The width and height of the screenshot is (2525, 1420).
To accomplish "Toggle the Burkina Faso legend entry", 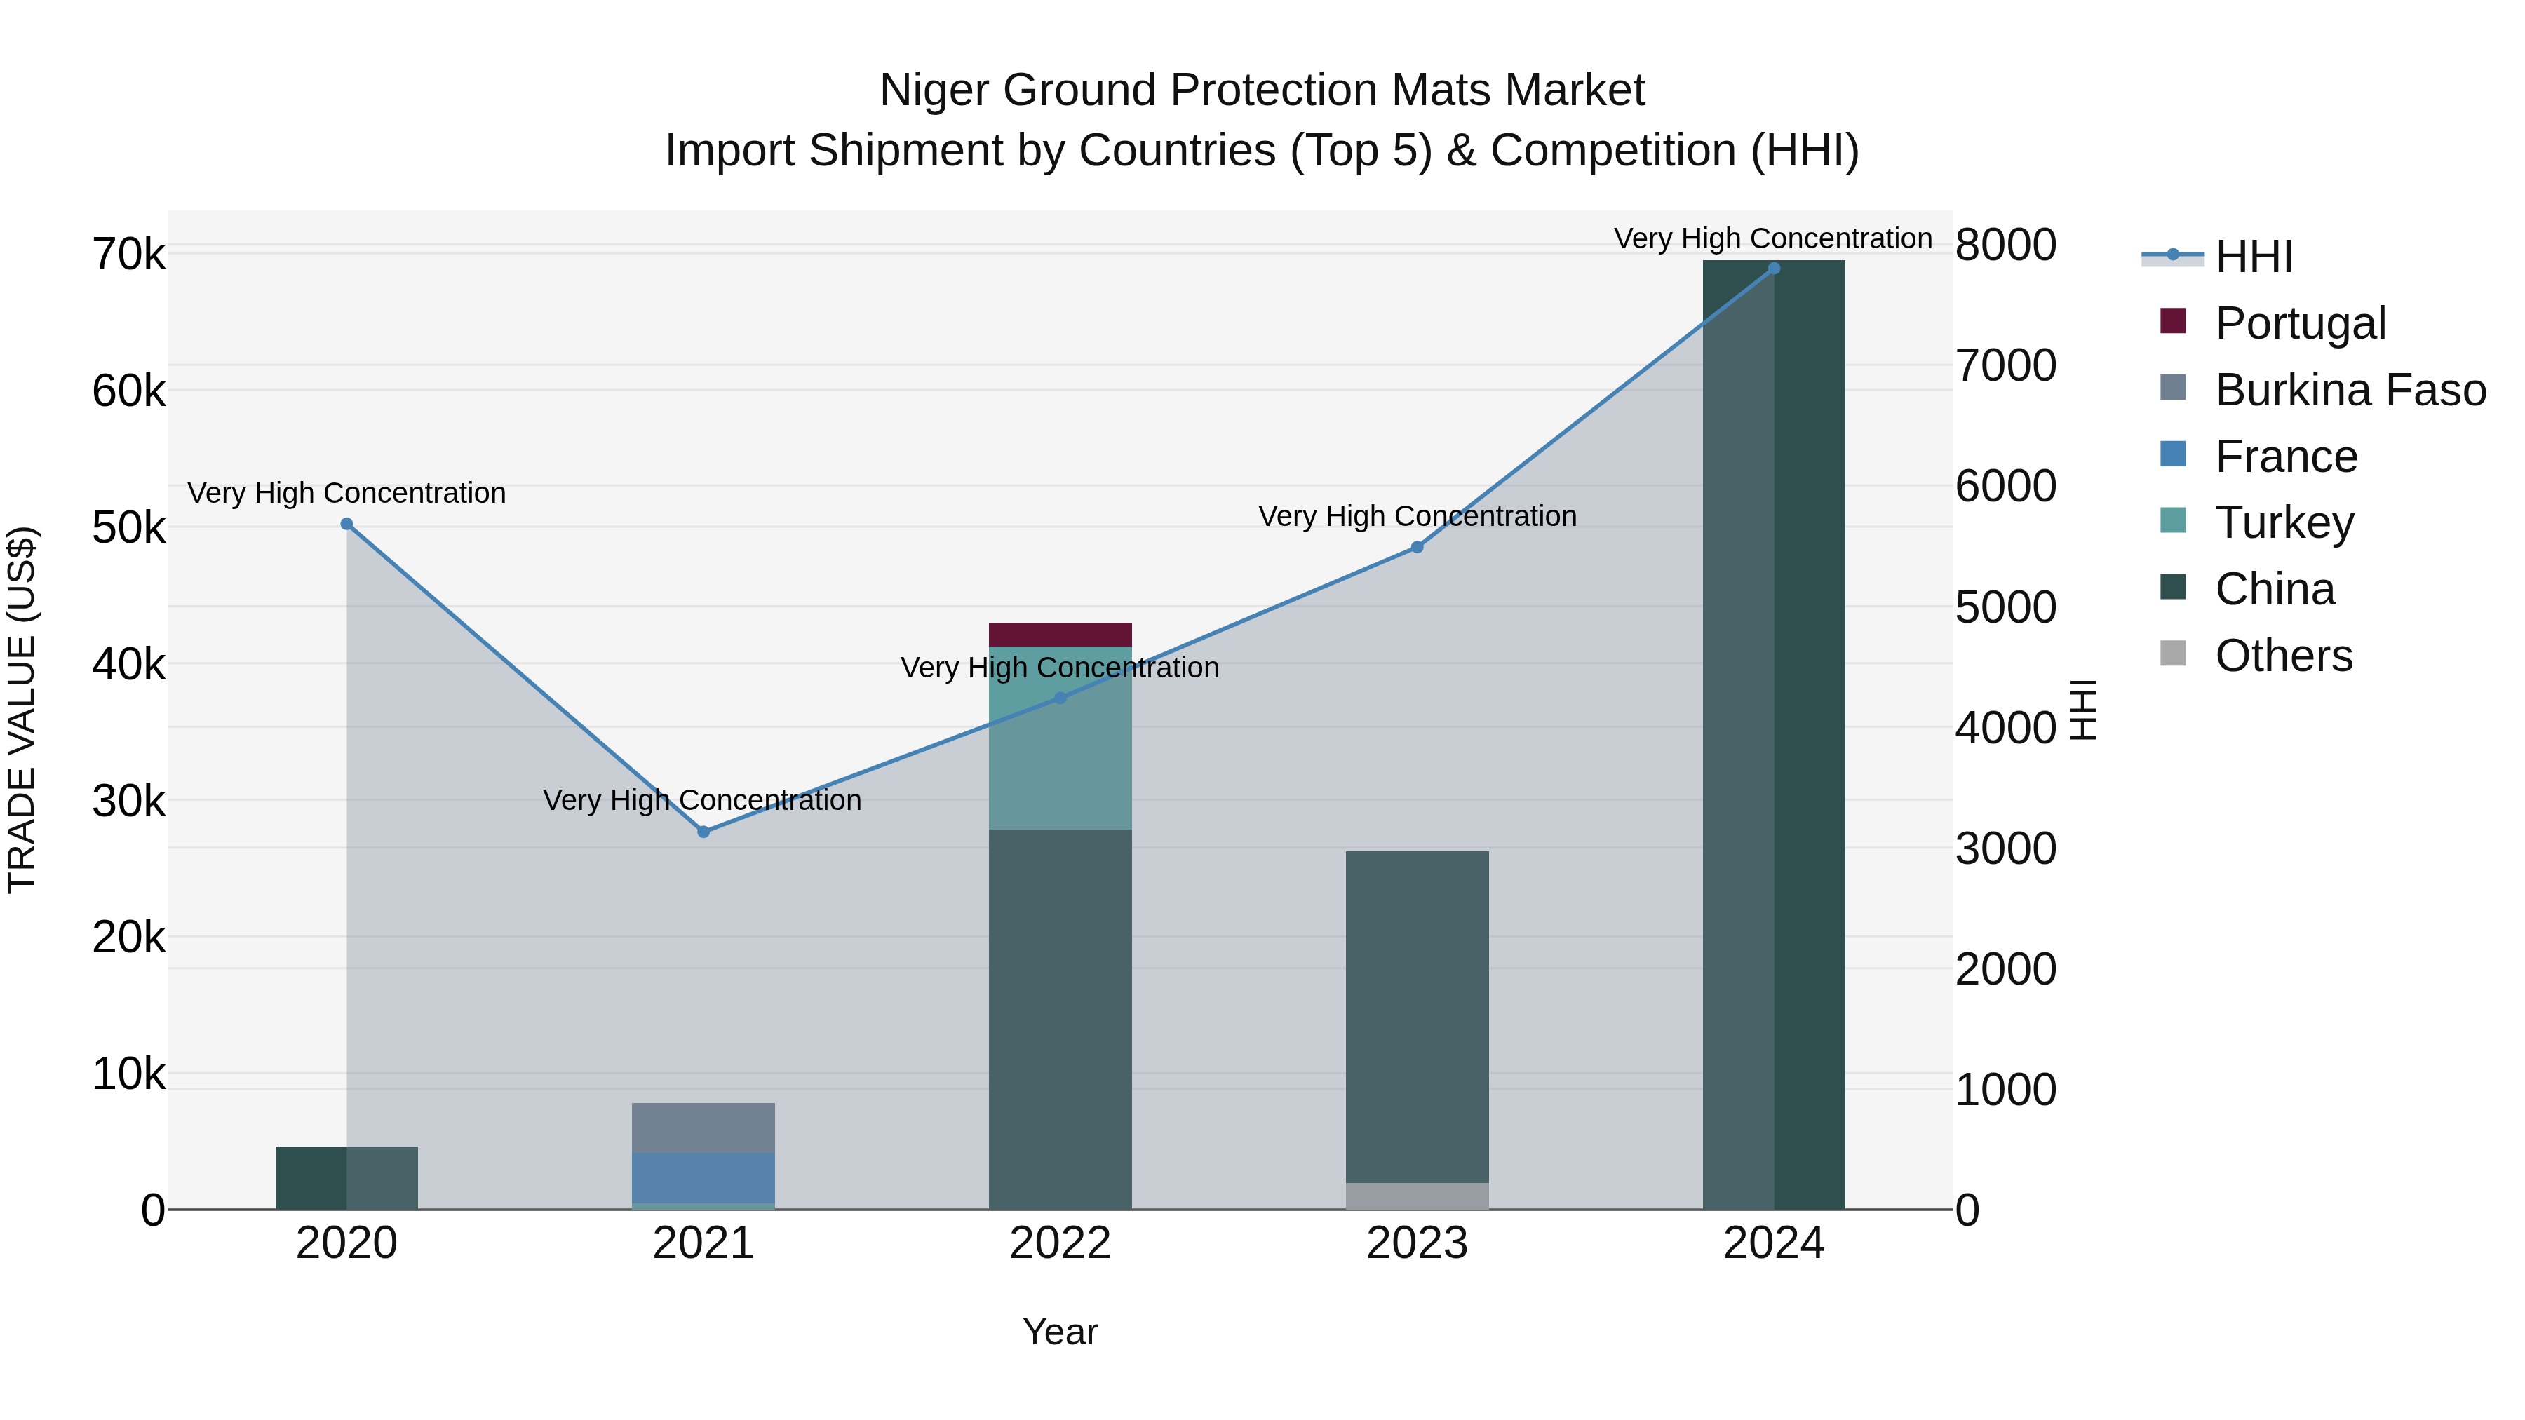I will tap(2322, 389).
